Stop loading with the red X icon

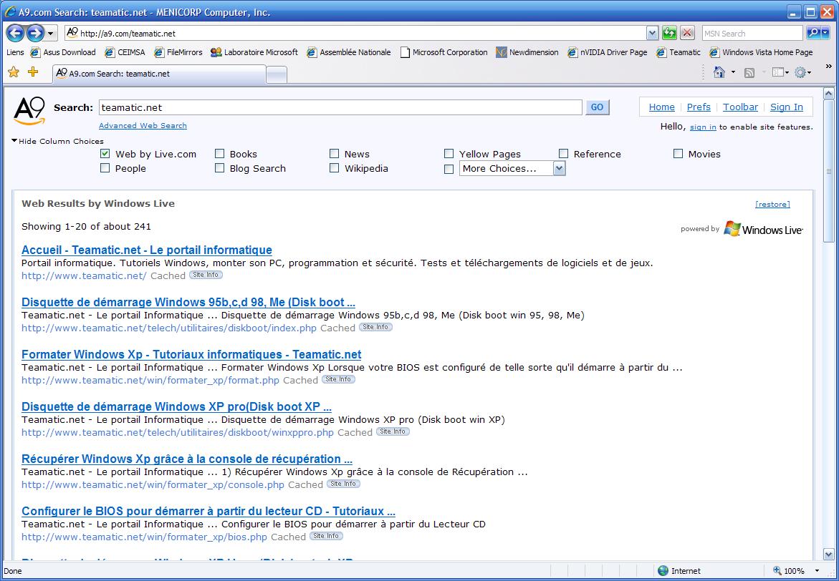688,33
